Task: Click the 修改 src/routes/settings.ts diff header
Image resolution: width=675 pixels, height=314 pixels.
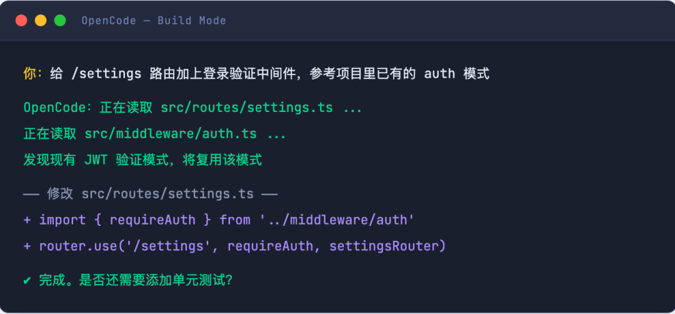Action: tap(150, 194)
